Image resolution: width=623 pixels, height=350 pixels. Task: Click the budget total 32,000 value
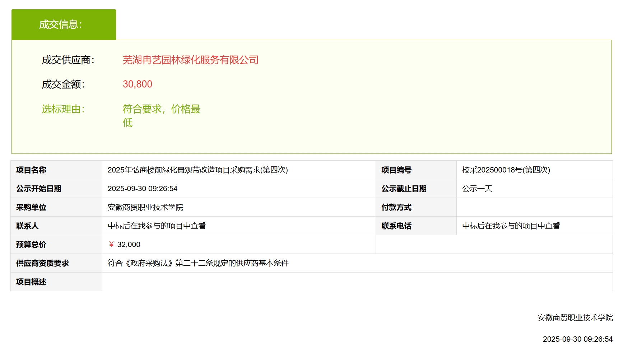tap(129, 245)
